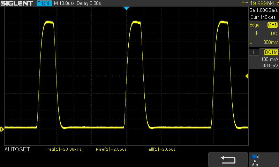Click the SIGLENT logo
The width and height of the screenshot is (279, 167).
[x=17, y=3]
